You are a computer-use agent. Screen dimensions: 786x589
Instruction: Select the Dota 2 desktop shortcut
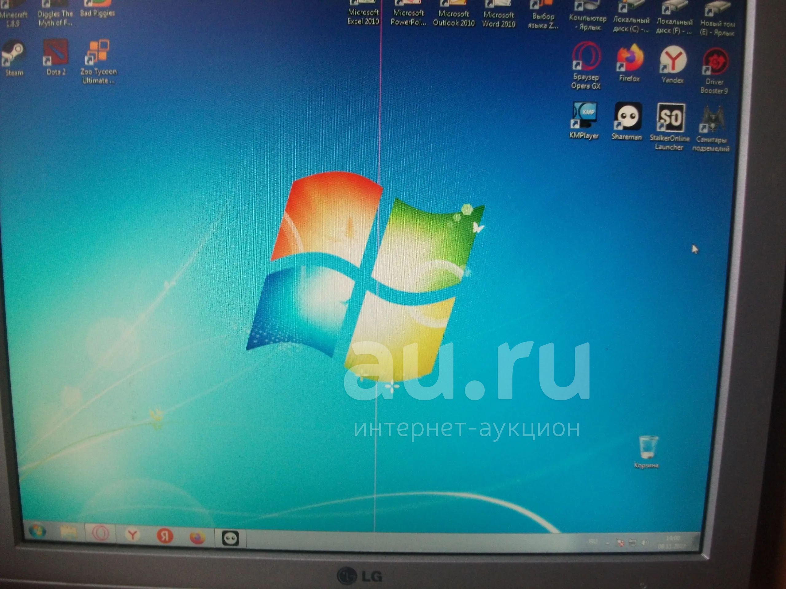tap(56, 57)
